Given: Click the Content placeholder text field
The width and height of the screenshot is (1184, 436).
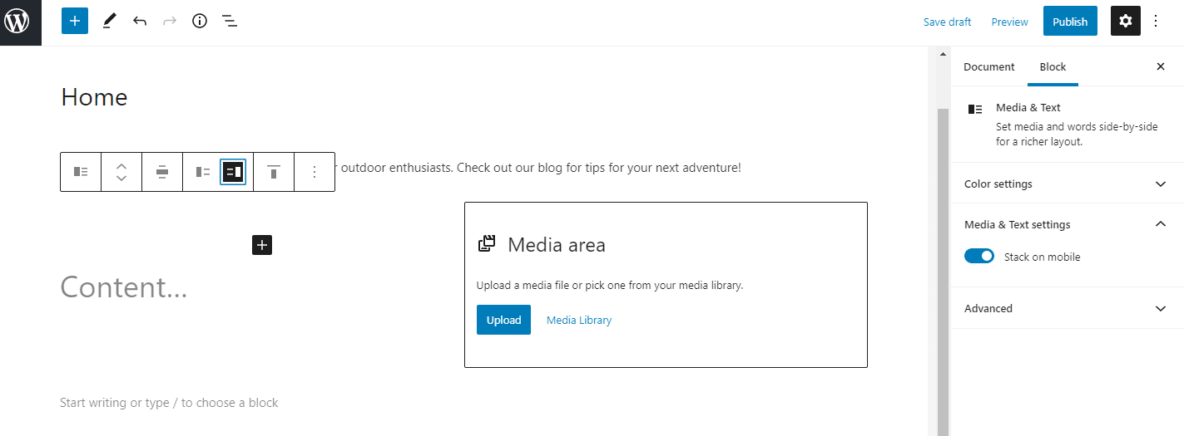Looking at the screenshot, I should (124, 287).
